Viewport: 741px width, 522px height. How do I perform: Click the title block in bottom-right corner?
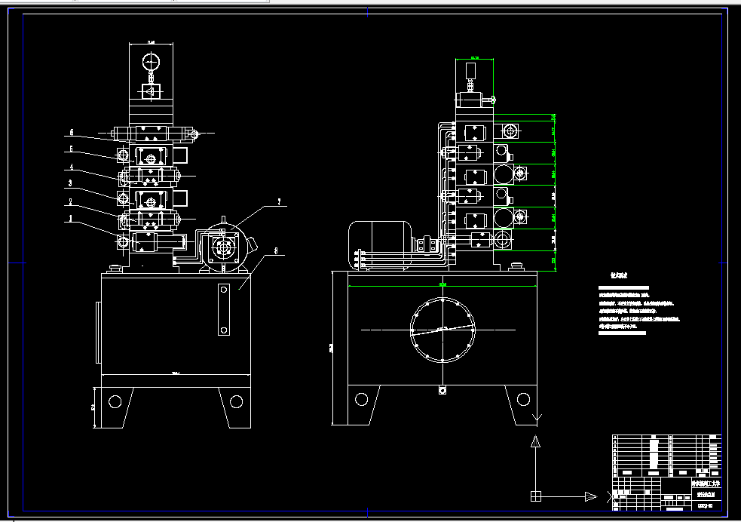(x=667, y=493)
